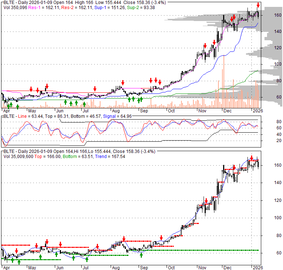Click the 'Signal = 64.96' oscillator label
Screen dimensions: 283x270
coord(117,116)
